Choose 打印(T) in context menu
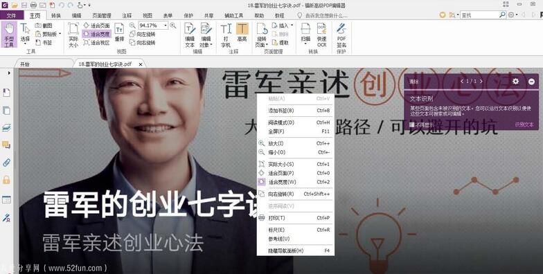The height and width of the screenshot is (274, 543). pyautogui.click(x=295, y=218)
